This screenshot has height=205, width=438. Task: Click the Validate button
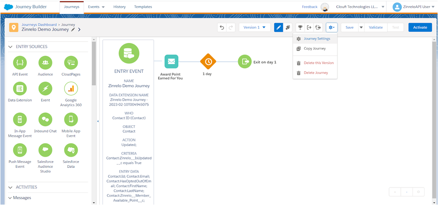(x=375, y=27)
